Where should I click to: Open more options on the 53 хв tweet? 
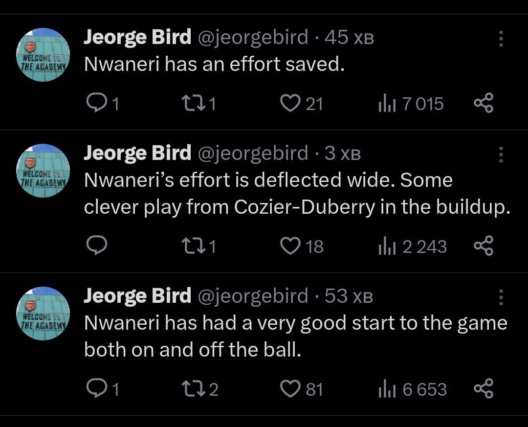(501, 296)
